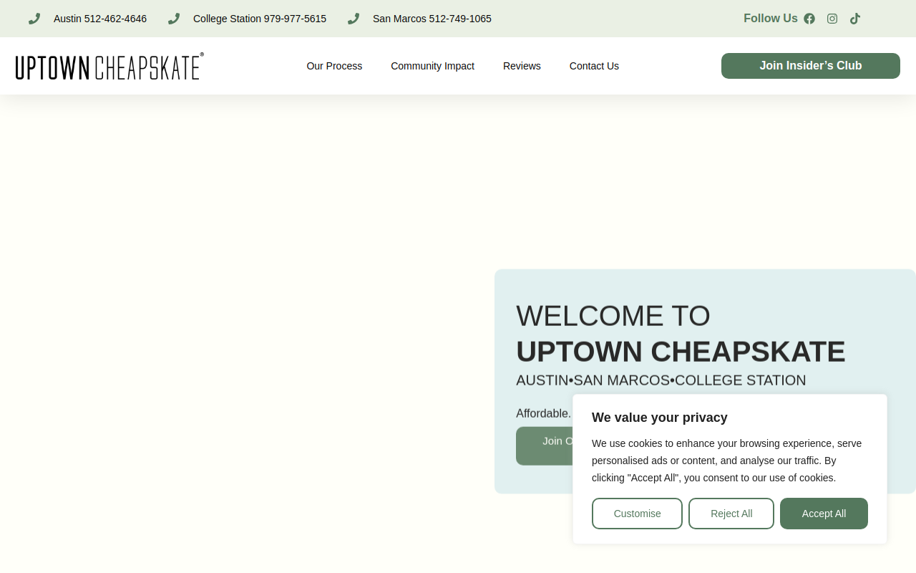Open the Facebook page icon
The width and height of the screenshot is (916, 573).
809,19
